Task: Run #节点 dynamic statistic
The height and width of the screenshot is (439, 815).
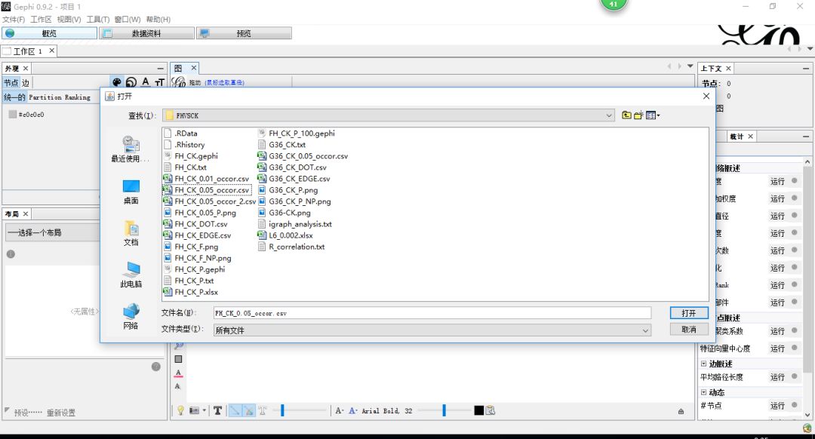Action: 777,405
